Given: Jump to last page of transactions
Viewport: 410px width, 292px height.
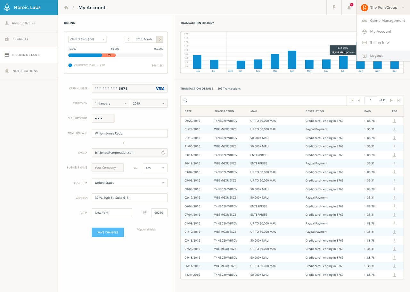Looking at the screenshot, I should pos(399,100).
